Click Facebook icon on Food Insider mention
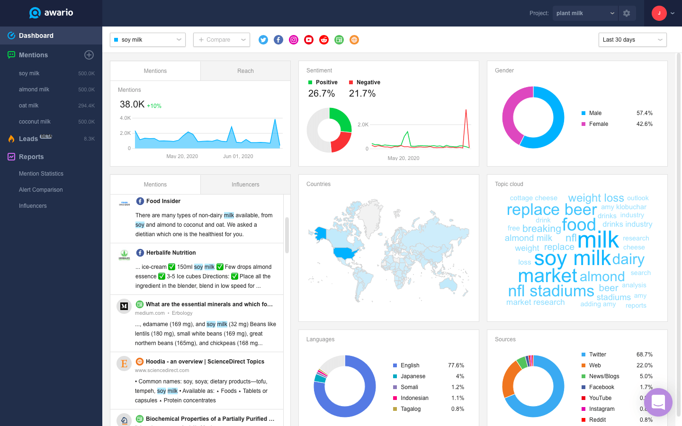Image resolution: width=682 pixels, height=426 pixels. click(x=140, y=201)
